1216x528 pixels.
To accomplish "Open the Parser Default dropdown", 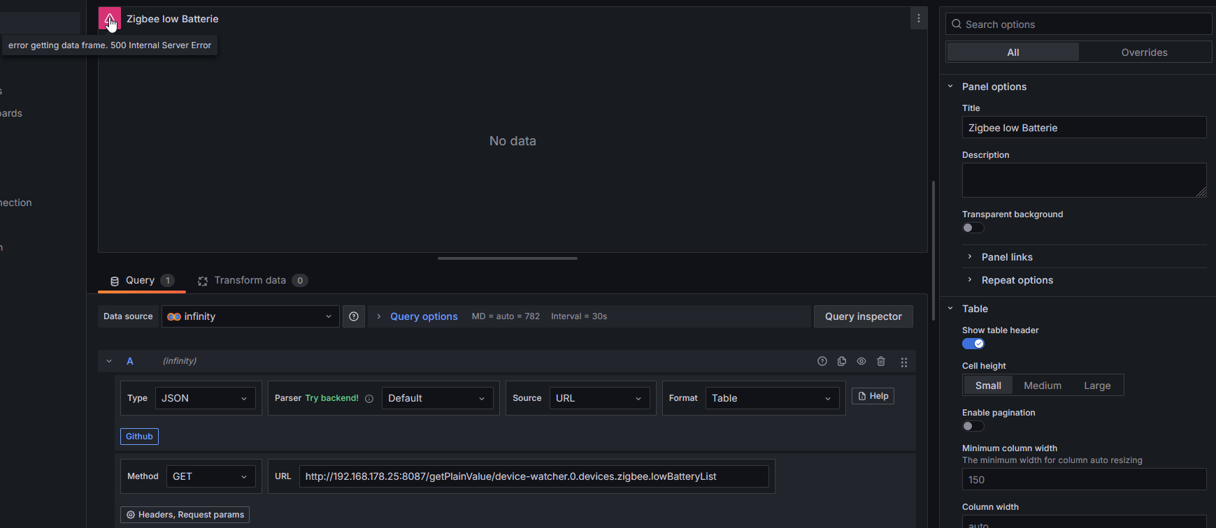I will [437, 398].
